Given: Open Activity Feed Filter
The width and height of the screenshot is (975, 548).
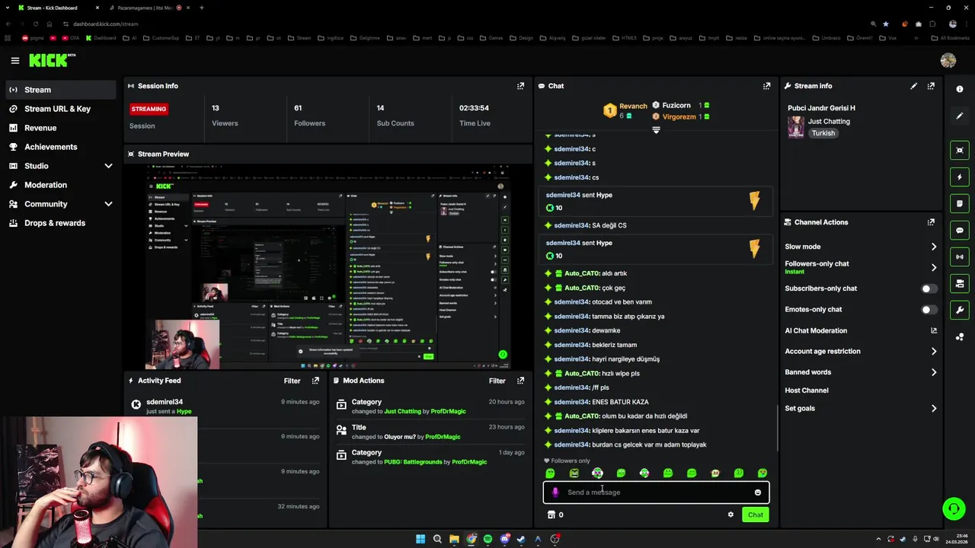Looking at the screenshot, I should [292, 381].
